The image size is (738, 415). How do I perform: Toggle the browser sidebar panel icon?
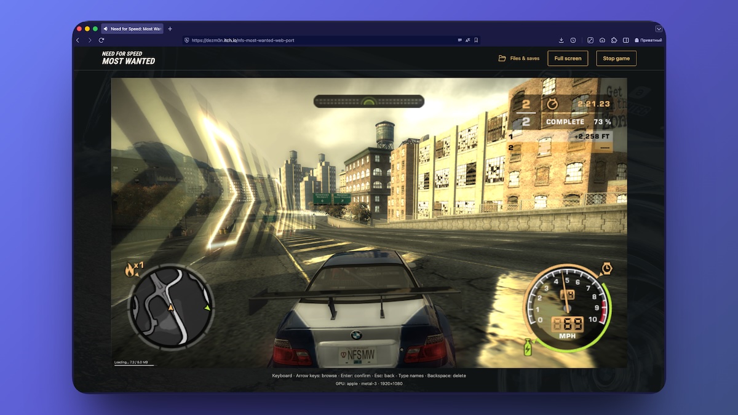click(625, 40)
